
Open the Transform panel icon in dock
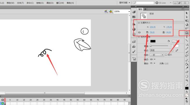click(134, 34)
